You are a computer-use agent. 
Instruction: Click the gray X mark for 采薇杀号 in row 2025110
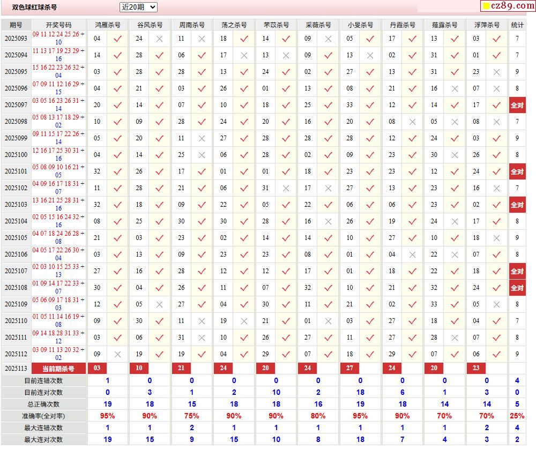click(328, 321)
